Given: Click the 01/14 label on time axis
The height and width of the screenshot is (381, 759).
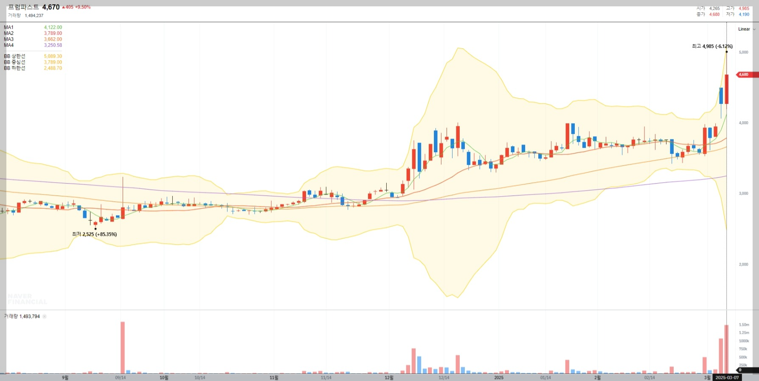Looking at the screenshot, I should [545, 378].
